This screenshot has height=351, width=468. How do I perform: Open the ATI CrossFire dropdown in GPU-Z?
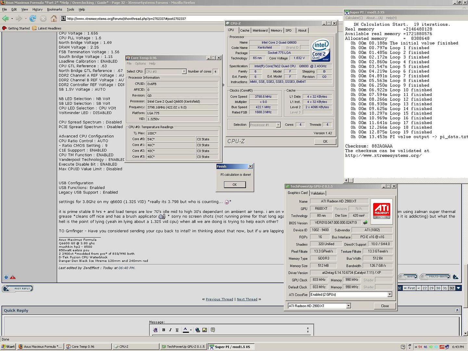[x=390, y=294]
